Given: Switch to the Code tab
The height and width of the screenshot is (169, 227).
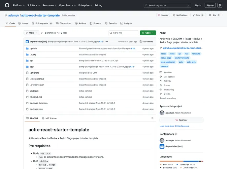Looking at the screenshot, I should tap(10, 23).
